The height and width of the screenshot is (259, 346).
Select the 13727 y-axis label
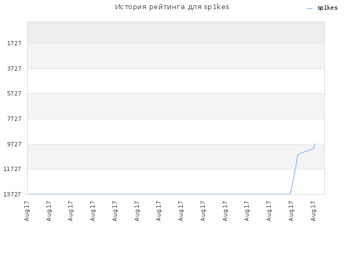tap(12, 194)
